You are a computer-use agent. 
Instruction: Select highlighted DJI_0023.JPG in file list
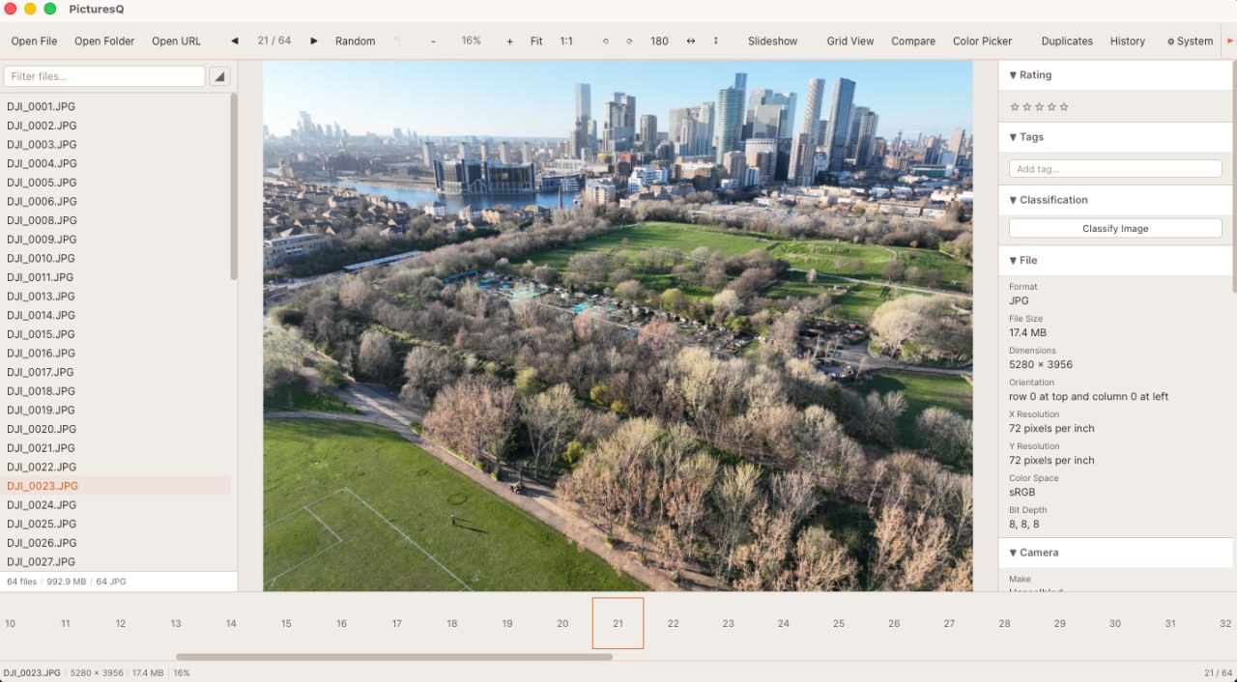point(116,486)
